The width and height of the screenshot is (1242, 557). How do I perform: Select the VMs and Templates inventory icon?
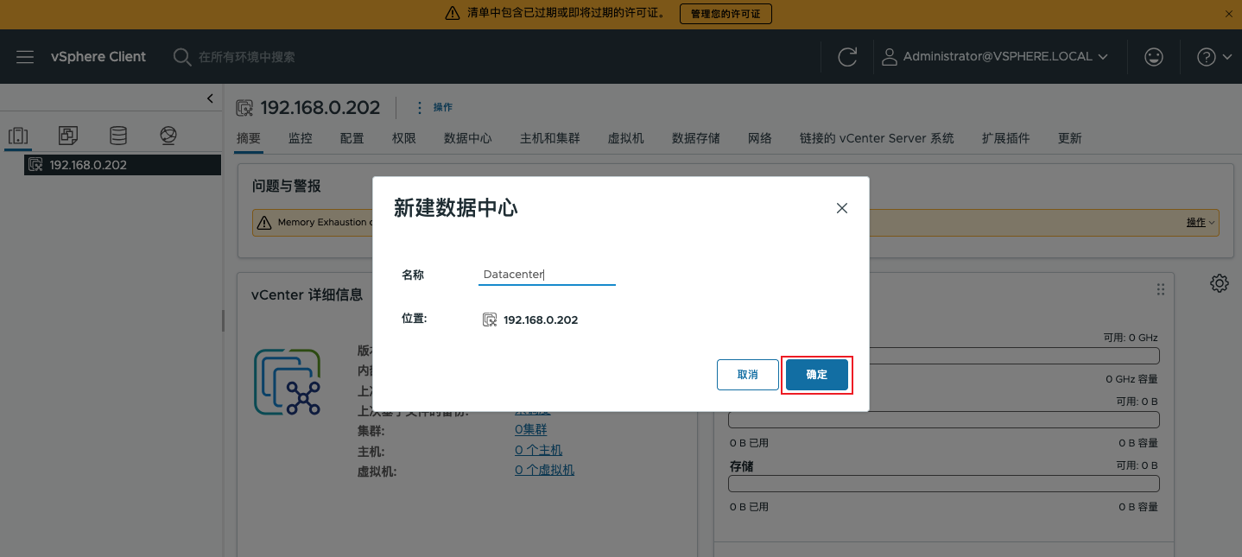coord(67,136)
